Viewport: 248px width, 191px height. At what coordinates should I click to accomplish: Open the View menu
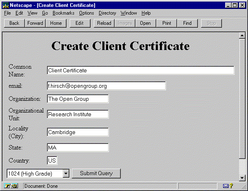32,13
